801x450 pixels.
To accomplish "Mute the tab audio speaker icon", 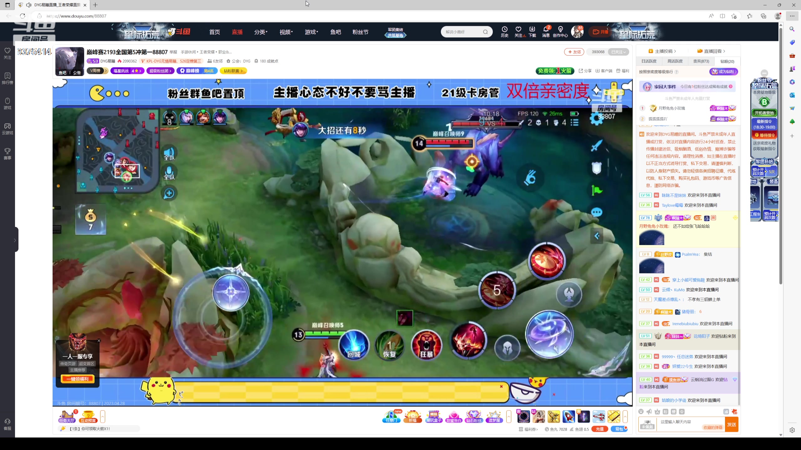I will [29, 5].
